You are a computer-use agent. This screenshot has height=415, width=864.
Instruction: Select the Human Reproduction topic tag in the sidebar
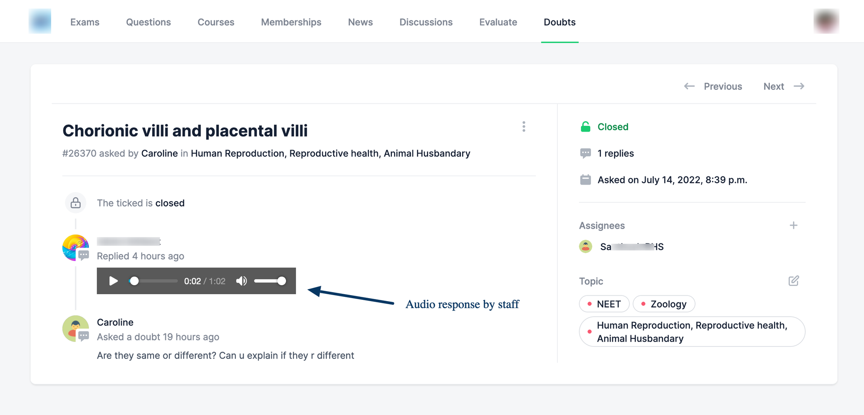pyautogui.click(x=692, y=332)
